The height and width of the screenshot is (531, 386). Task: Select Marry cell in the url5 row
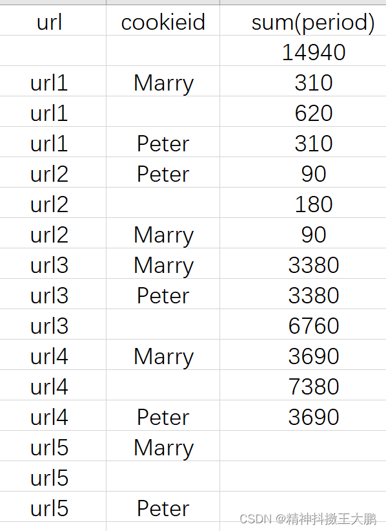[x=163, y=446]
